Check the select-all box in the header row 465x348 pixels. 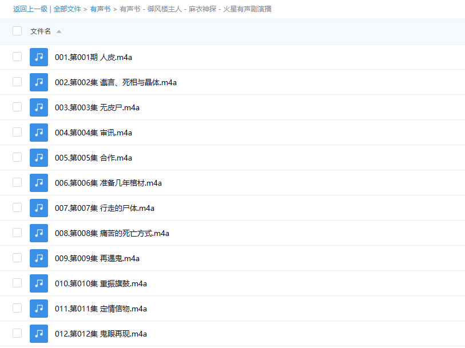point(17,31)
